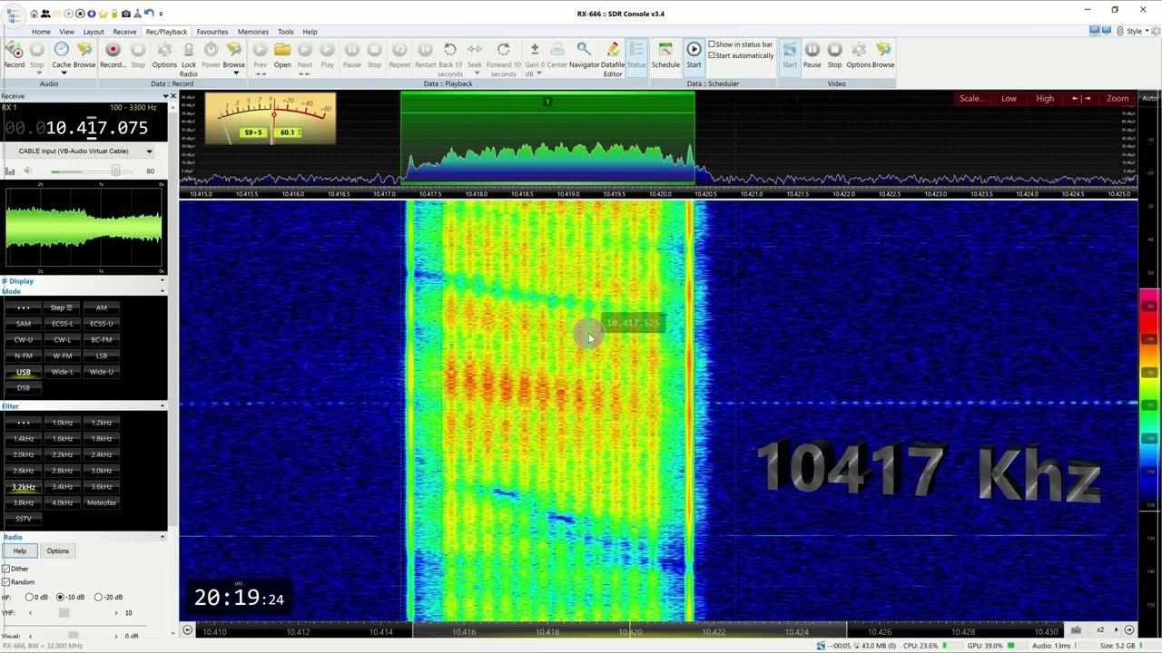Click the camera icon in quick access toolbar
Image resolution: width=1162 pixels, height=653 pixels.
click(125, 14)
